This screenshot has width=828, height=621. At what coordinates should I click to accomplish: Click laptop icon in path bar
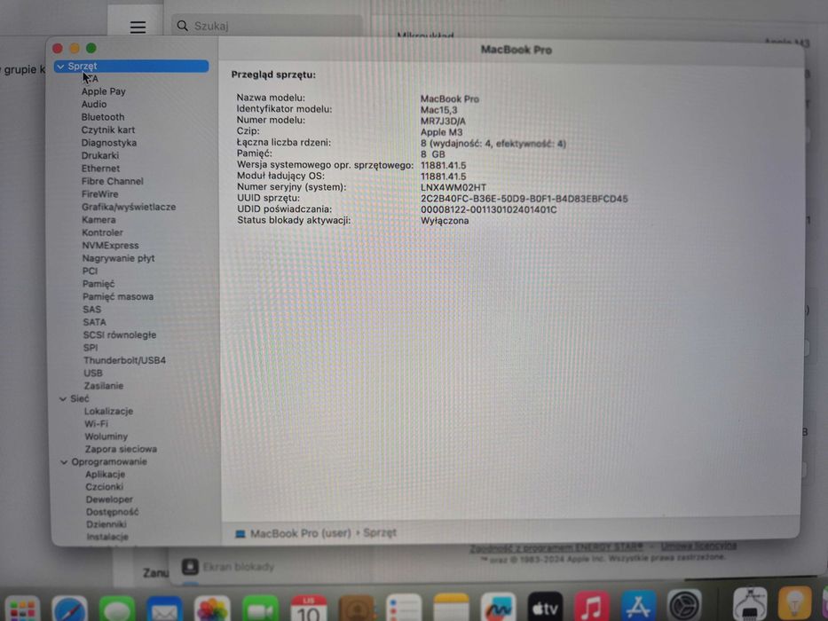(241, 534)
